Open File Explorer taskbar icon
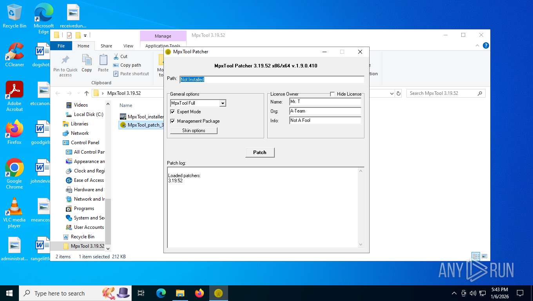This screenshot has height=301, width=533. point(180,293)
